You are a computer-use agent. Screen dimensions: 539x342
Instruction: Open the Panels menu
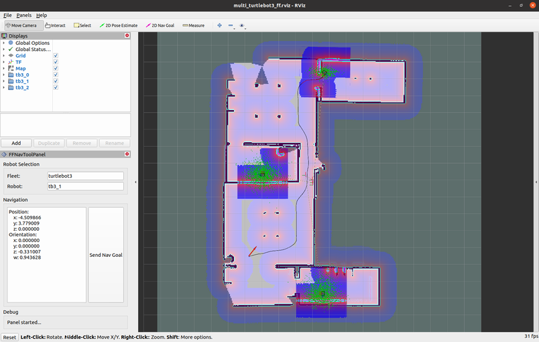point(24,15)
